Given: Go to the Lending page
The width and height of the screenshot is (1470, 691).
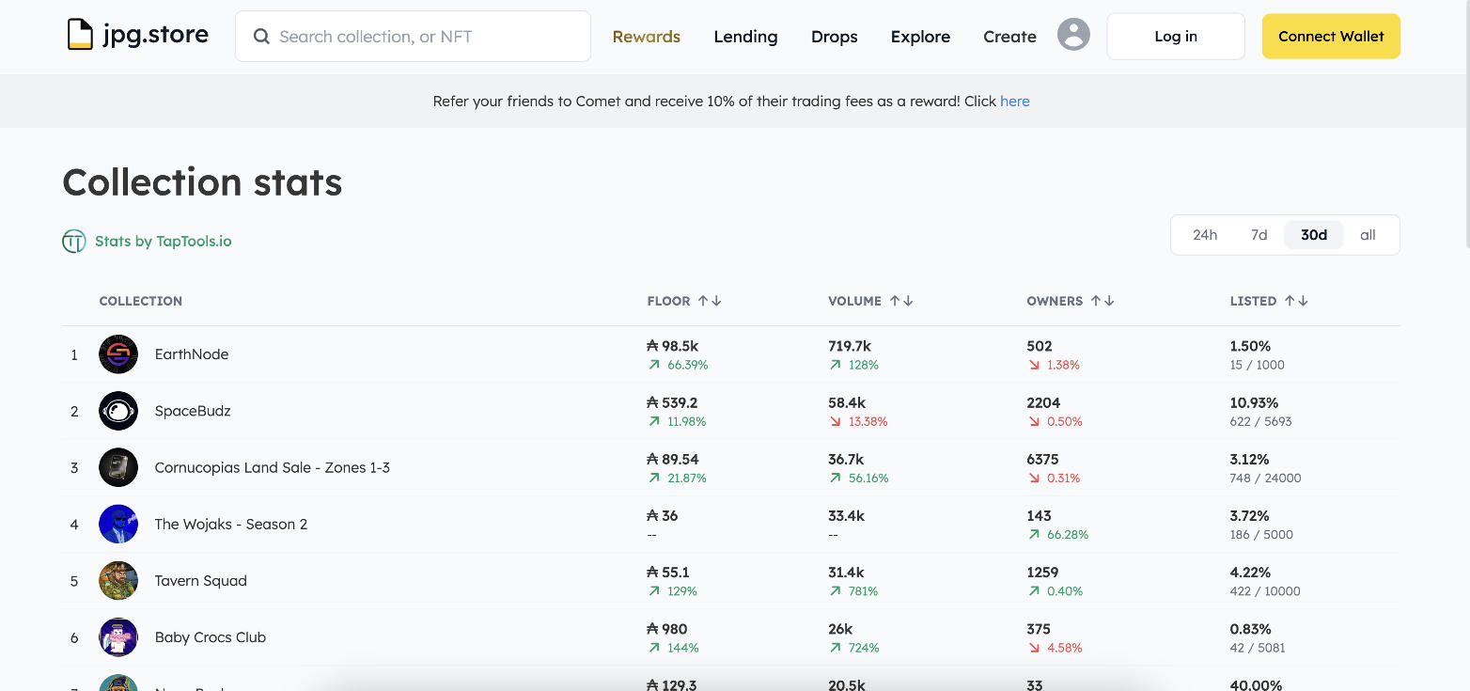Looking at the screenshot, I should pos(745,37).
